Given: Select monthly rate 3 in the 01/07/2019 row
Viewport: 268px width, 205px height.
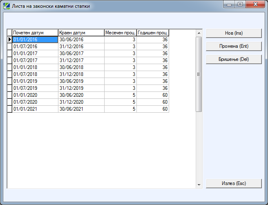Looking at the screenshot, I should tap(121, 88).
